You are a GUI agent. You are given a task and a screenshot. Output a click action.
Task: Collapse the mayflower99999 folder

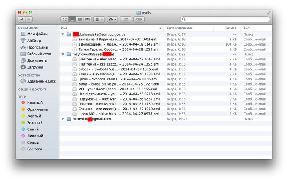coord(63,55)
